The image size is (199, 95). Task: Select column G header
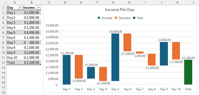pyautogui.click(x=113, y=2)
